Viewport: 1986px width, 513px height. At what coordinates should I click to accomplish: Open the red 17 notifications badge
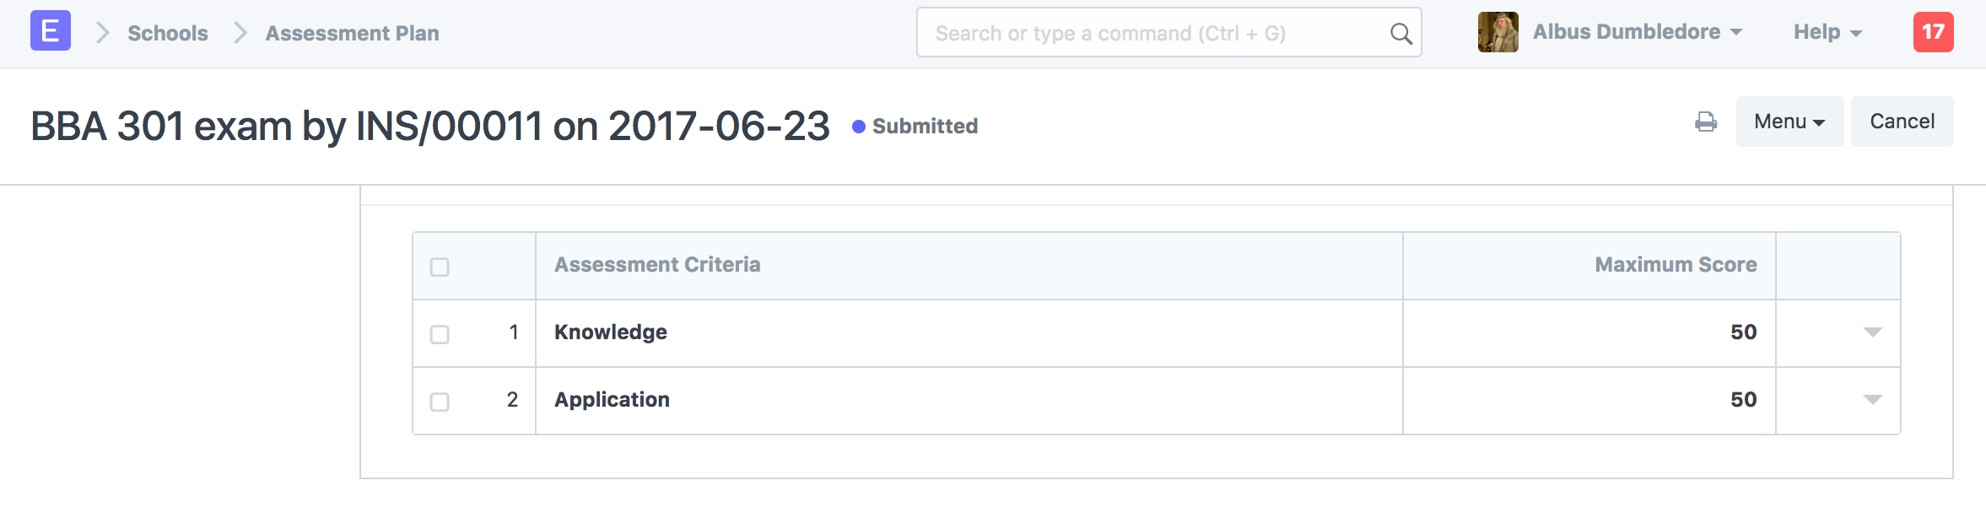1933,32
